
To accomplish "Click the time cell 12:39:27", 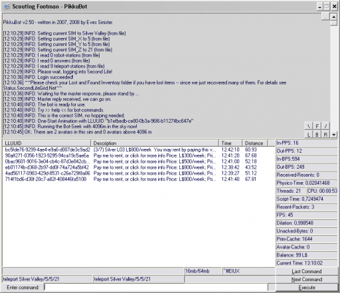I will click(x=230, y=173).
